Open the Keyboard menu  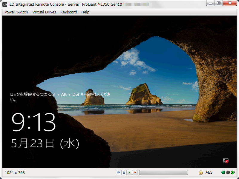pos(68,12)
